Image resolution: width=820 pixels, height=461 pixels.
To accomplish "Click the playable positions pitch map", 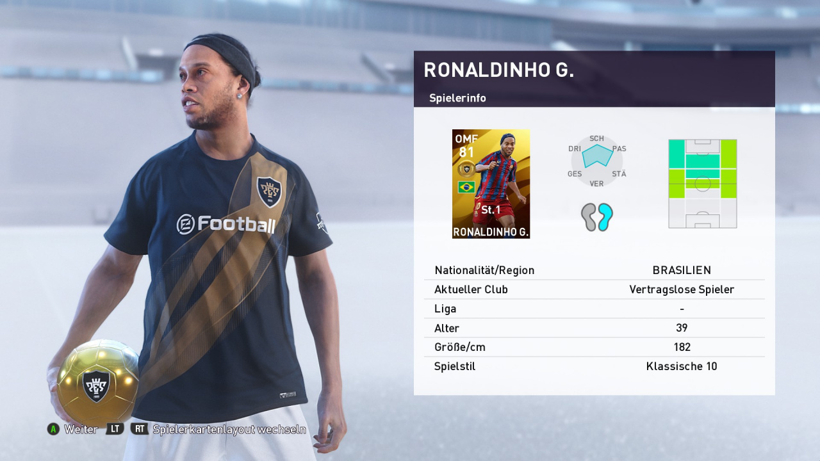I will (703, 184).
